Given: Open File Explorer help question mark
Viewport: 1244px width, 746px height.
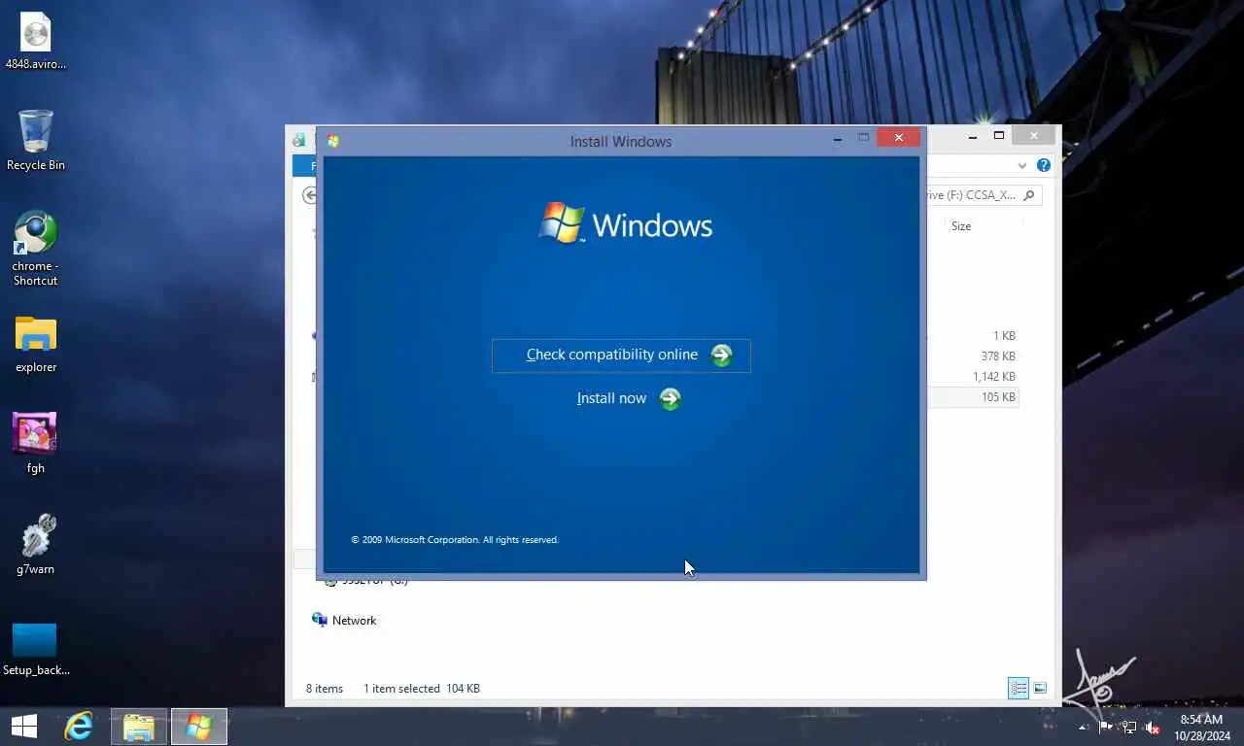Looking at the screenshot, I should click(1044, 166).
